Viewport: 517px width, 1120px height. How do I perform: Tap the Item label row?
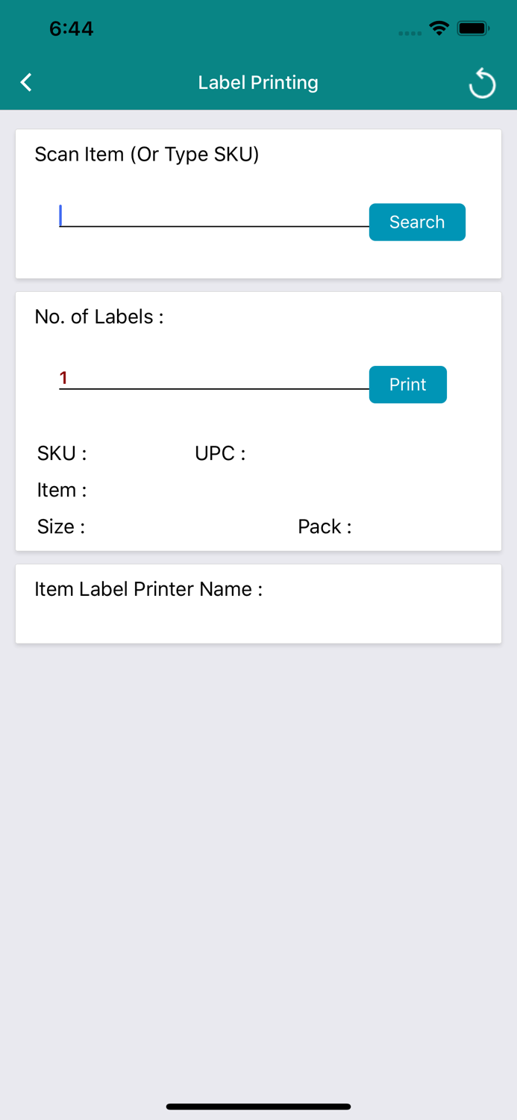click(x=62, y=490)
